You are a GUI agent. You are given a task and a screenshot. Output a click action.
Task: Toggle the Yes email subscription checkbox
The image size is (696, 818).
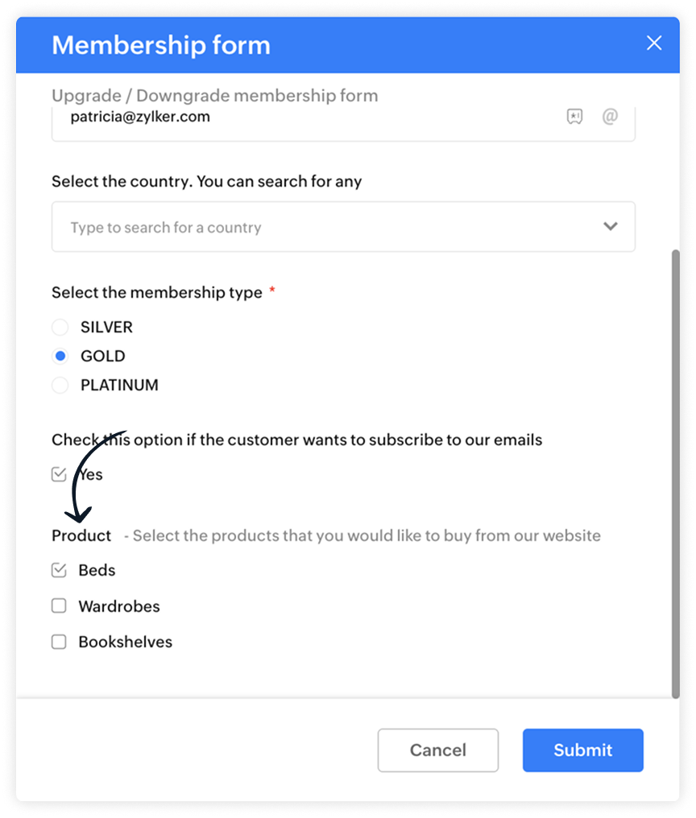59,474
